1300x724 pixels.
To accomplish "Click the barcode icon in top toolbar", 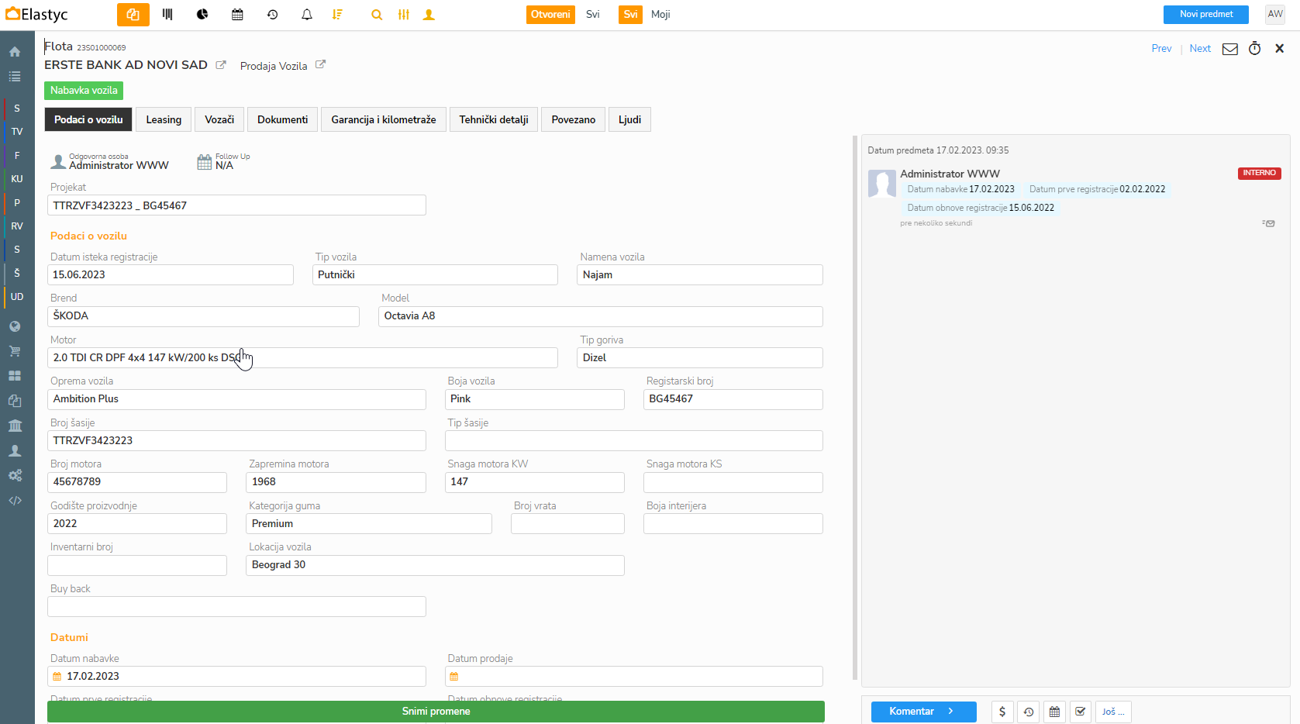I will pos(167,15).
